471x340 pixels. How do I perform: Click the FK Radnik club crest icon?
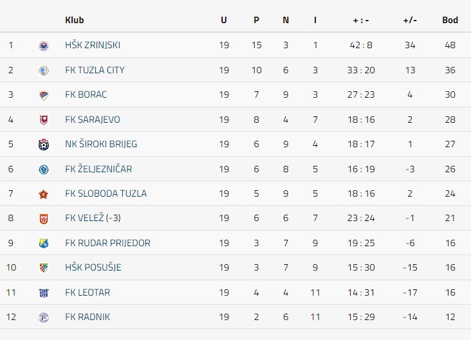click(x=43, y=318)
